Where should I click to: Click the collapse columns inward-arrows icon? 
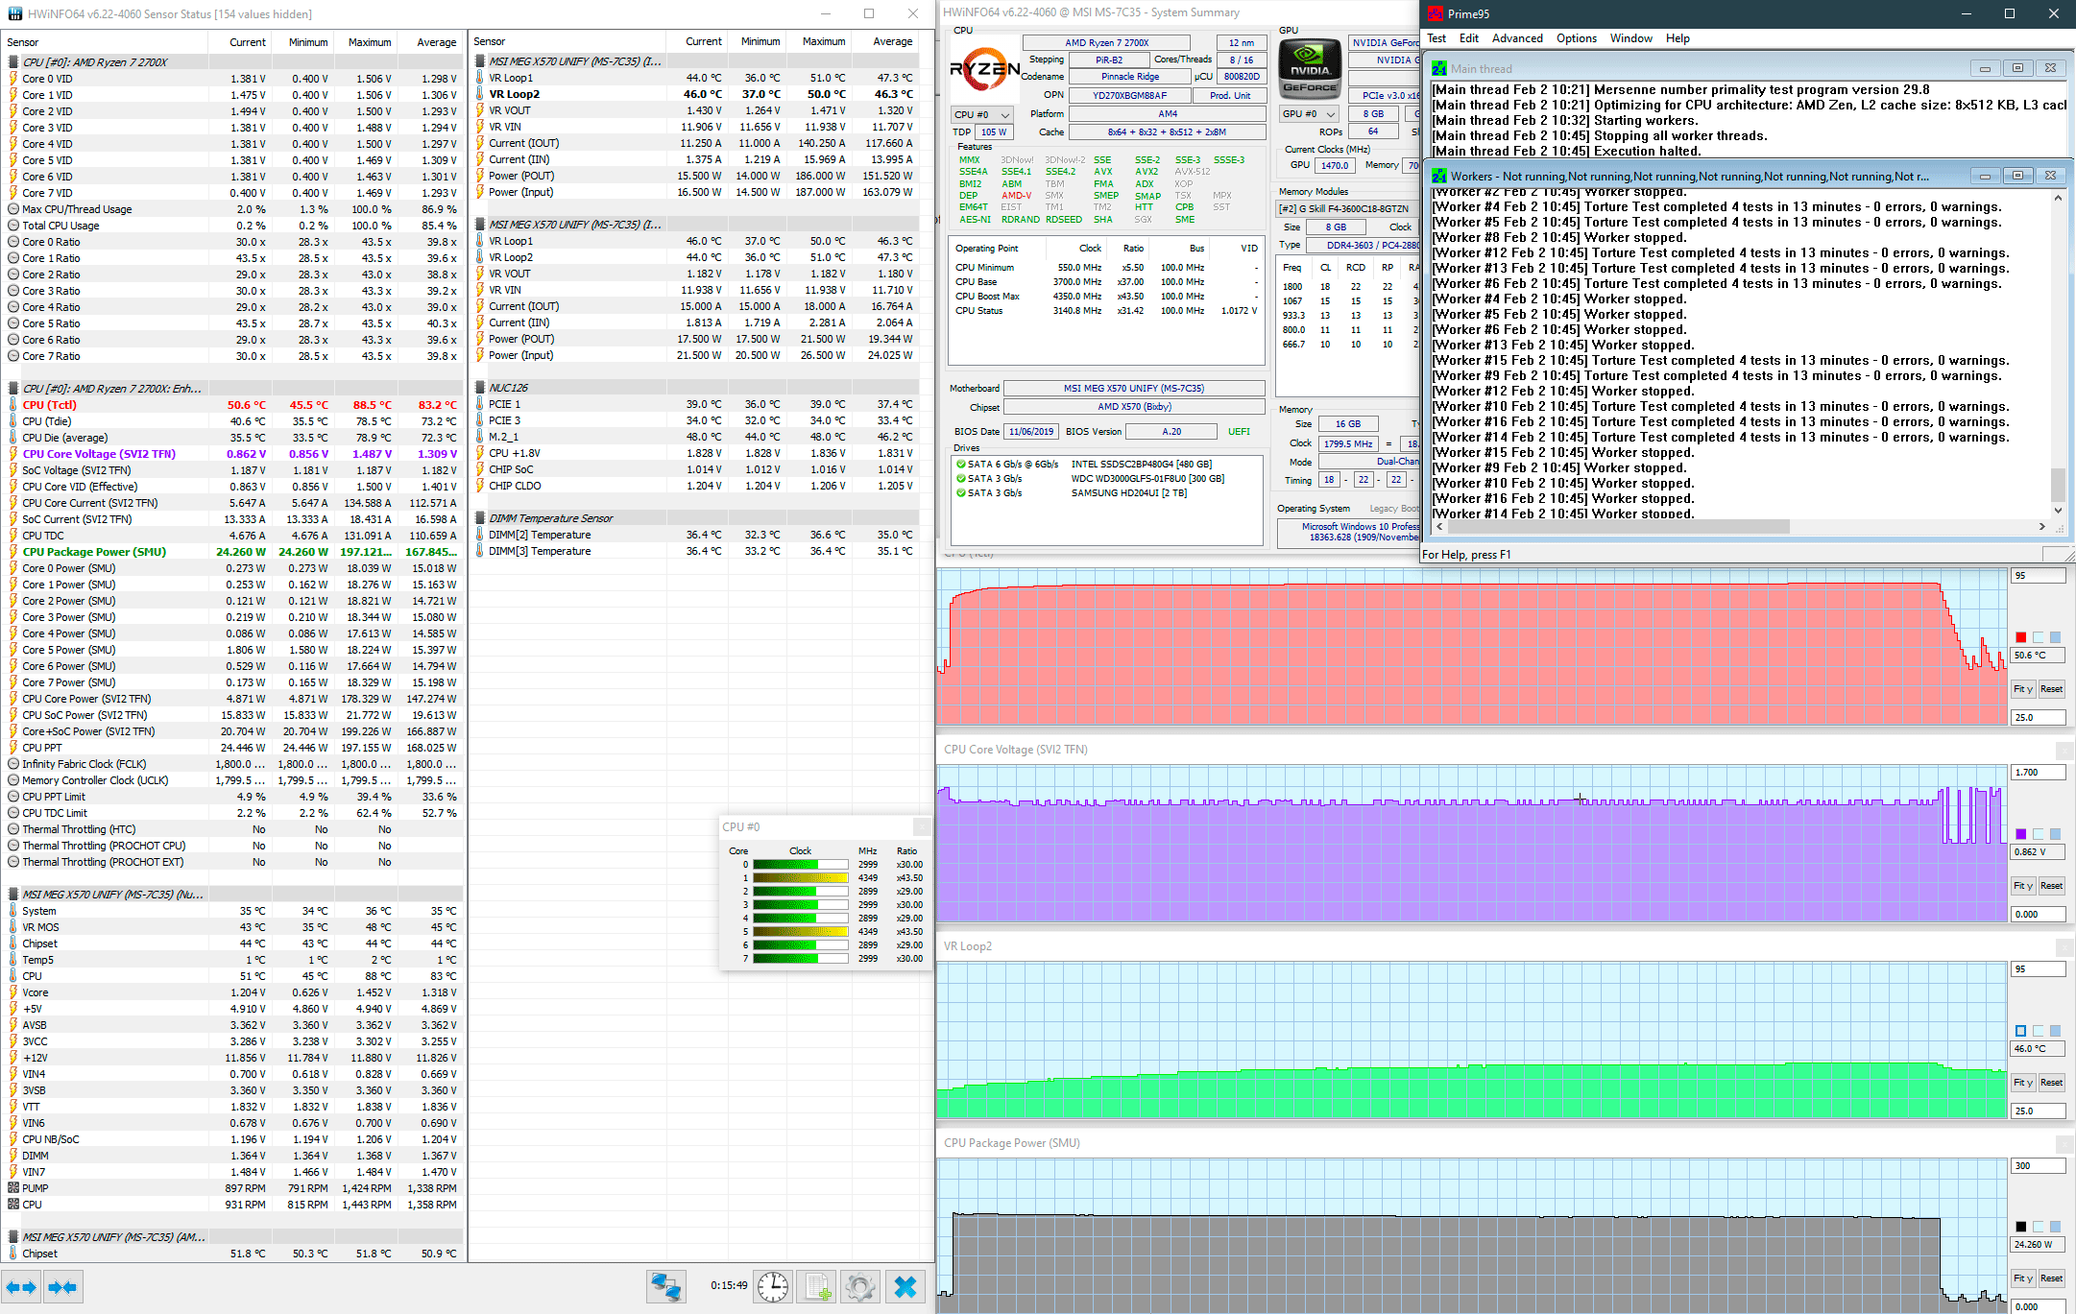pyautogui.click(x=62, y=1287)
